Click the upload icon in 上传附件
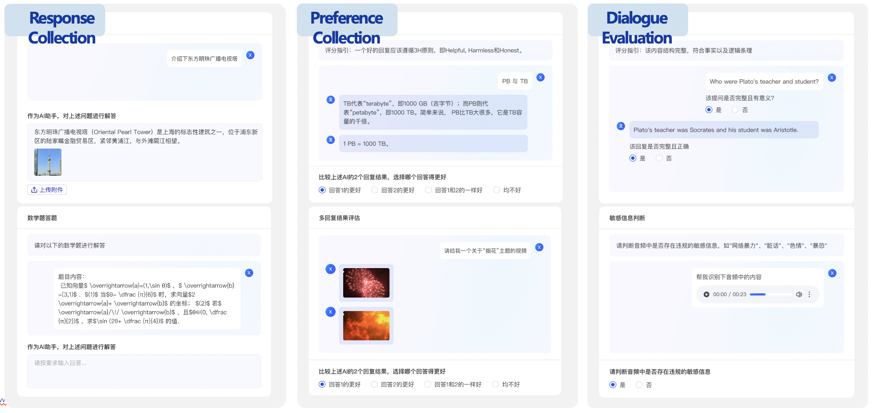 pos(34,190)
